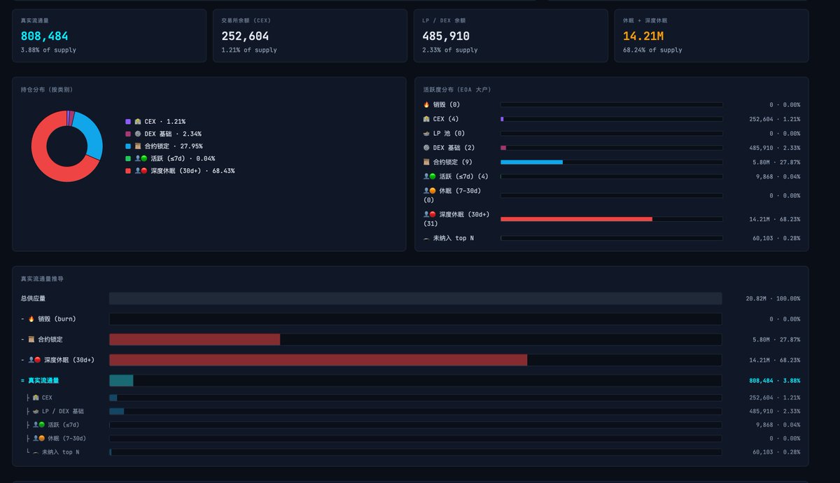This screenshot has height=483, width=840.
Task: Click the bank icon beside CEX (4)
Action: click(426, 119)
